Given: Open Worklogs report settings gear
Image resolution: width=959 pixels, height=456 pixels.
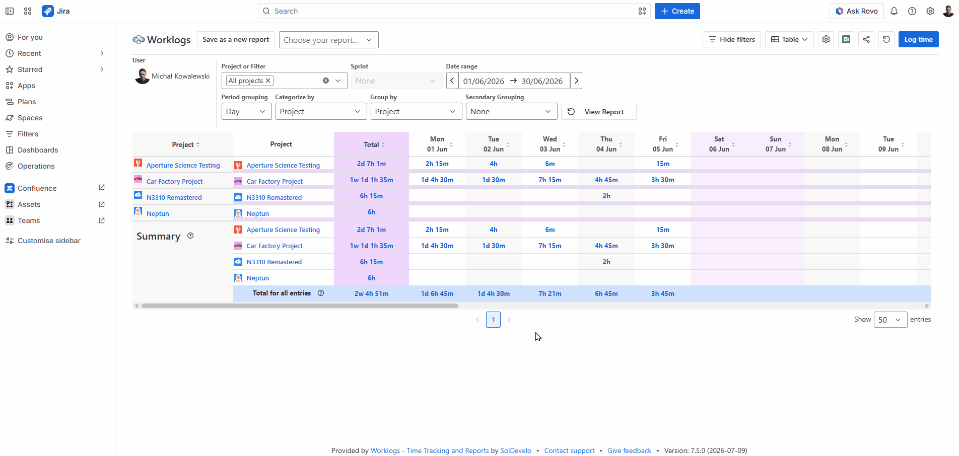Looking at the screenshot, I should (826, 39).
